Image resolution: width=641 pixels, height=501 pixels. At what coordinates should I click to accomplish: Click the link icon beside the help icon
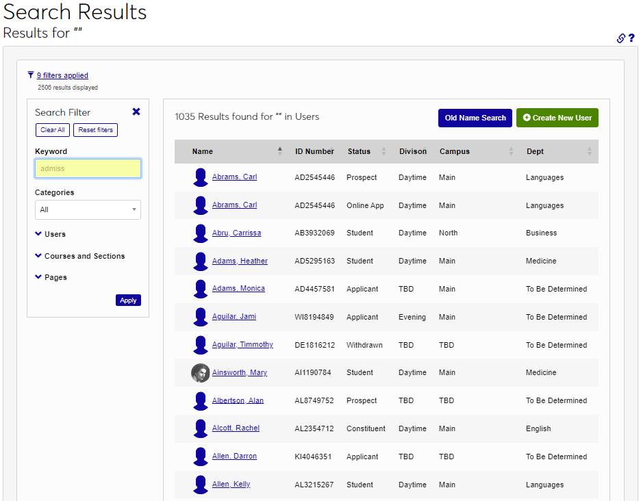[x=620, y=38]
